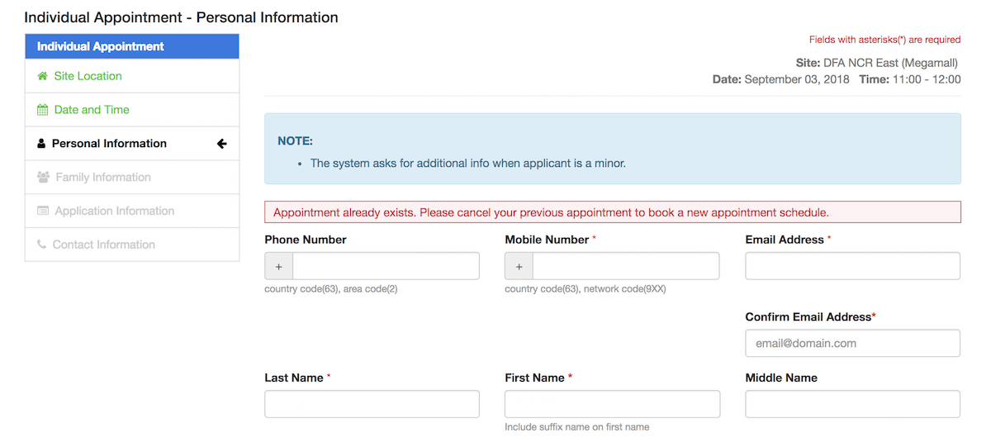Click into the Mobile Number text box

(x=625, y=267)
